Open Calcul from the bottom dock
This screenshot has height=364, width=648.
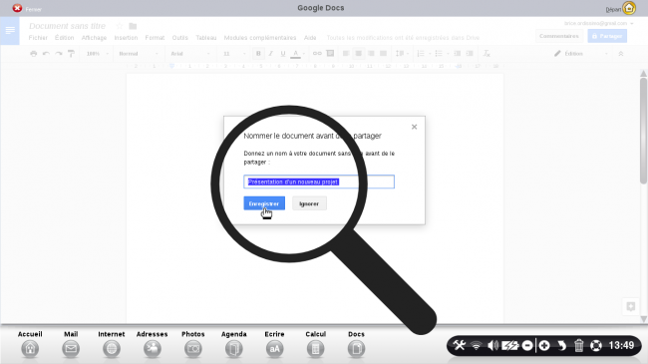(x=315, y=349)
